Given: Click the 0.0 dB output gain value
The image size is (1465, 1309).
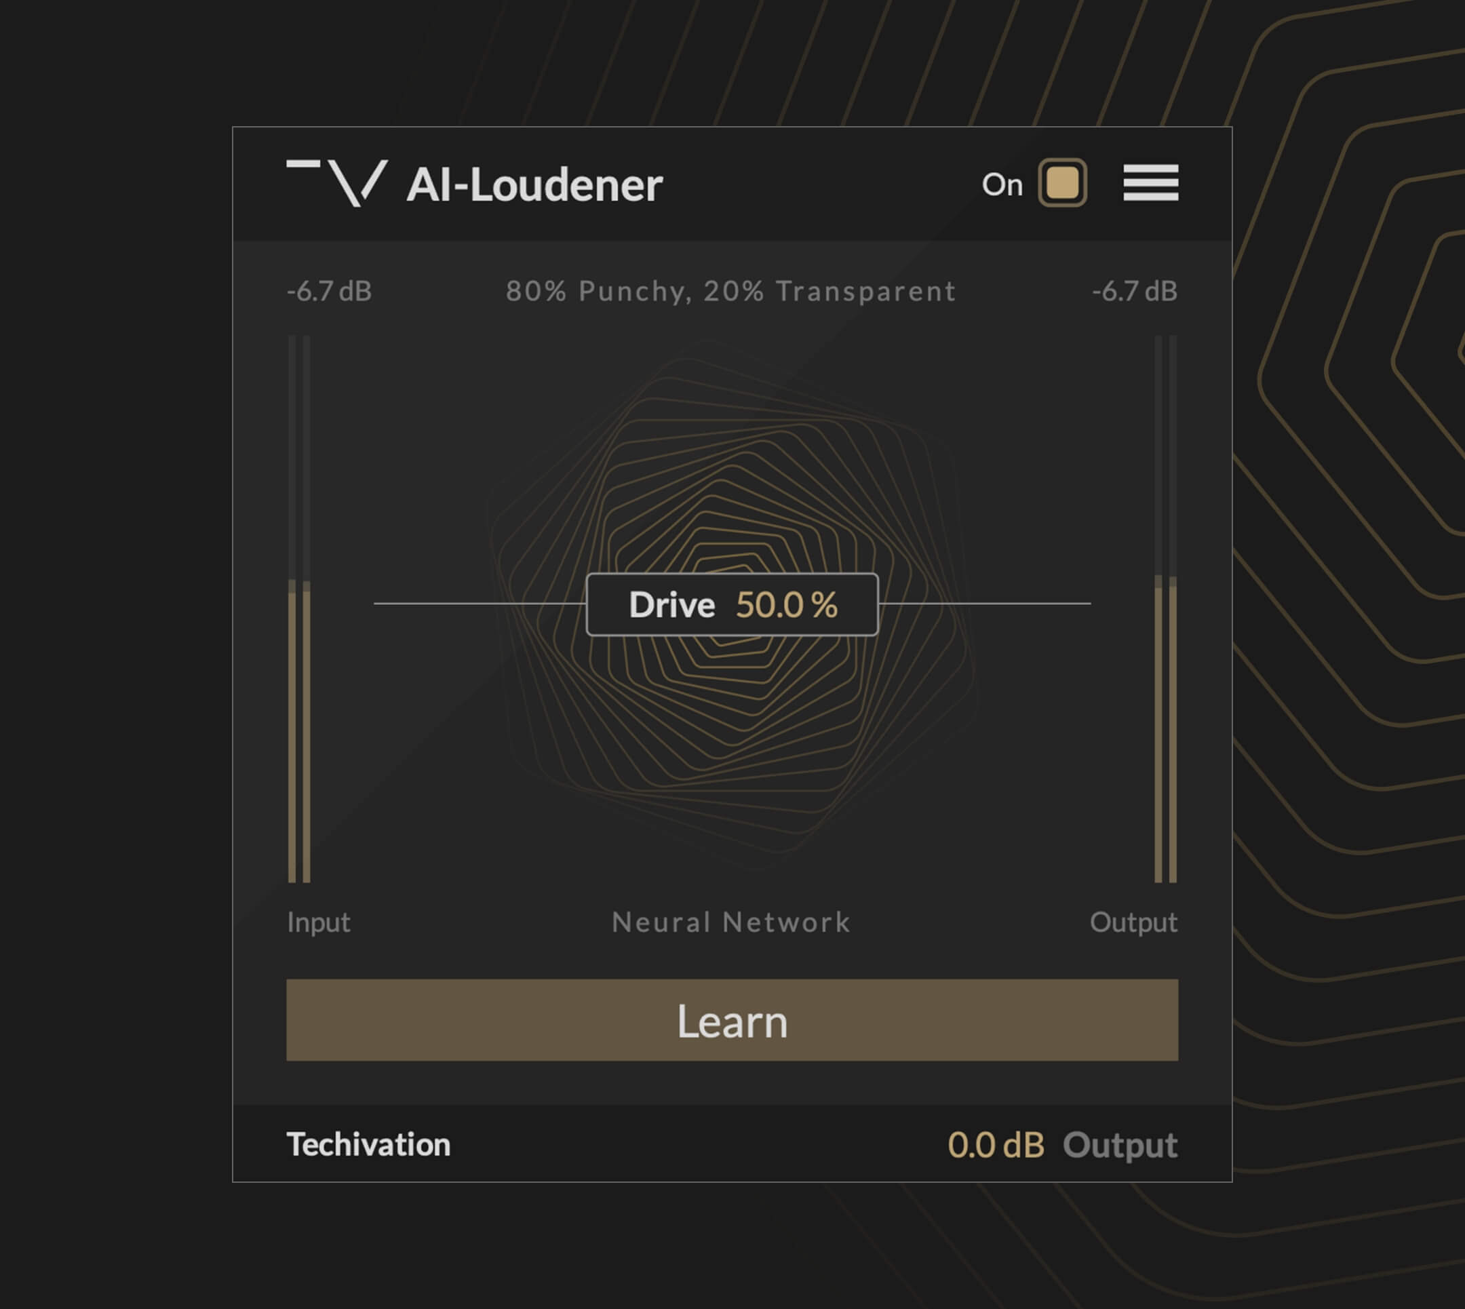Looking at the screenshot, I should pos(996,1144).
